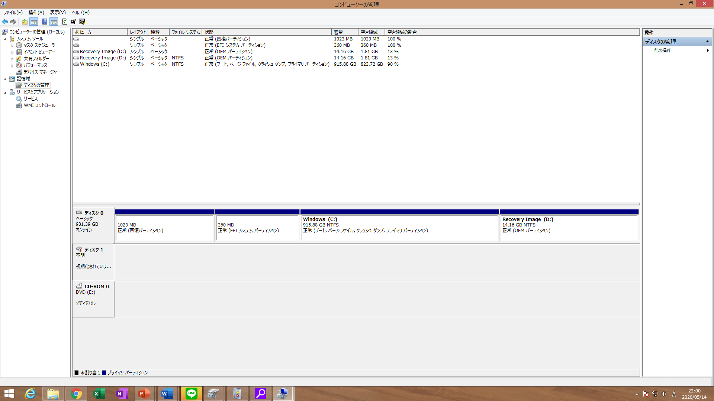Collapse the システム ツール tree node
714x401 pixels.
click(x=5, y=39)
